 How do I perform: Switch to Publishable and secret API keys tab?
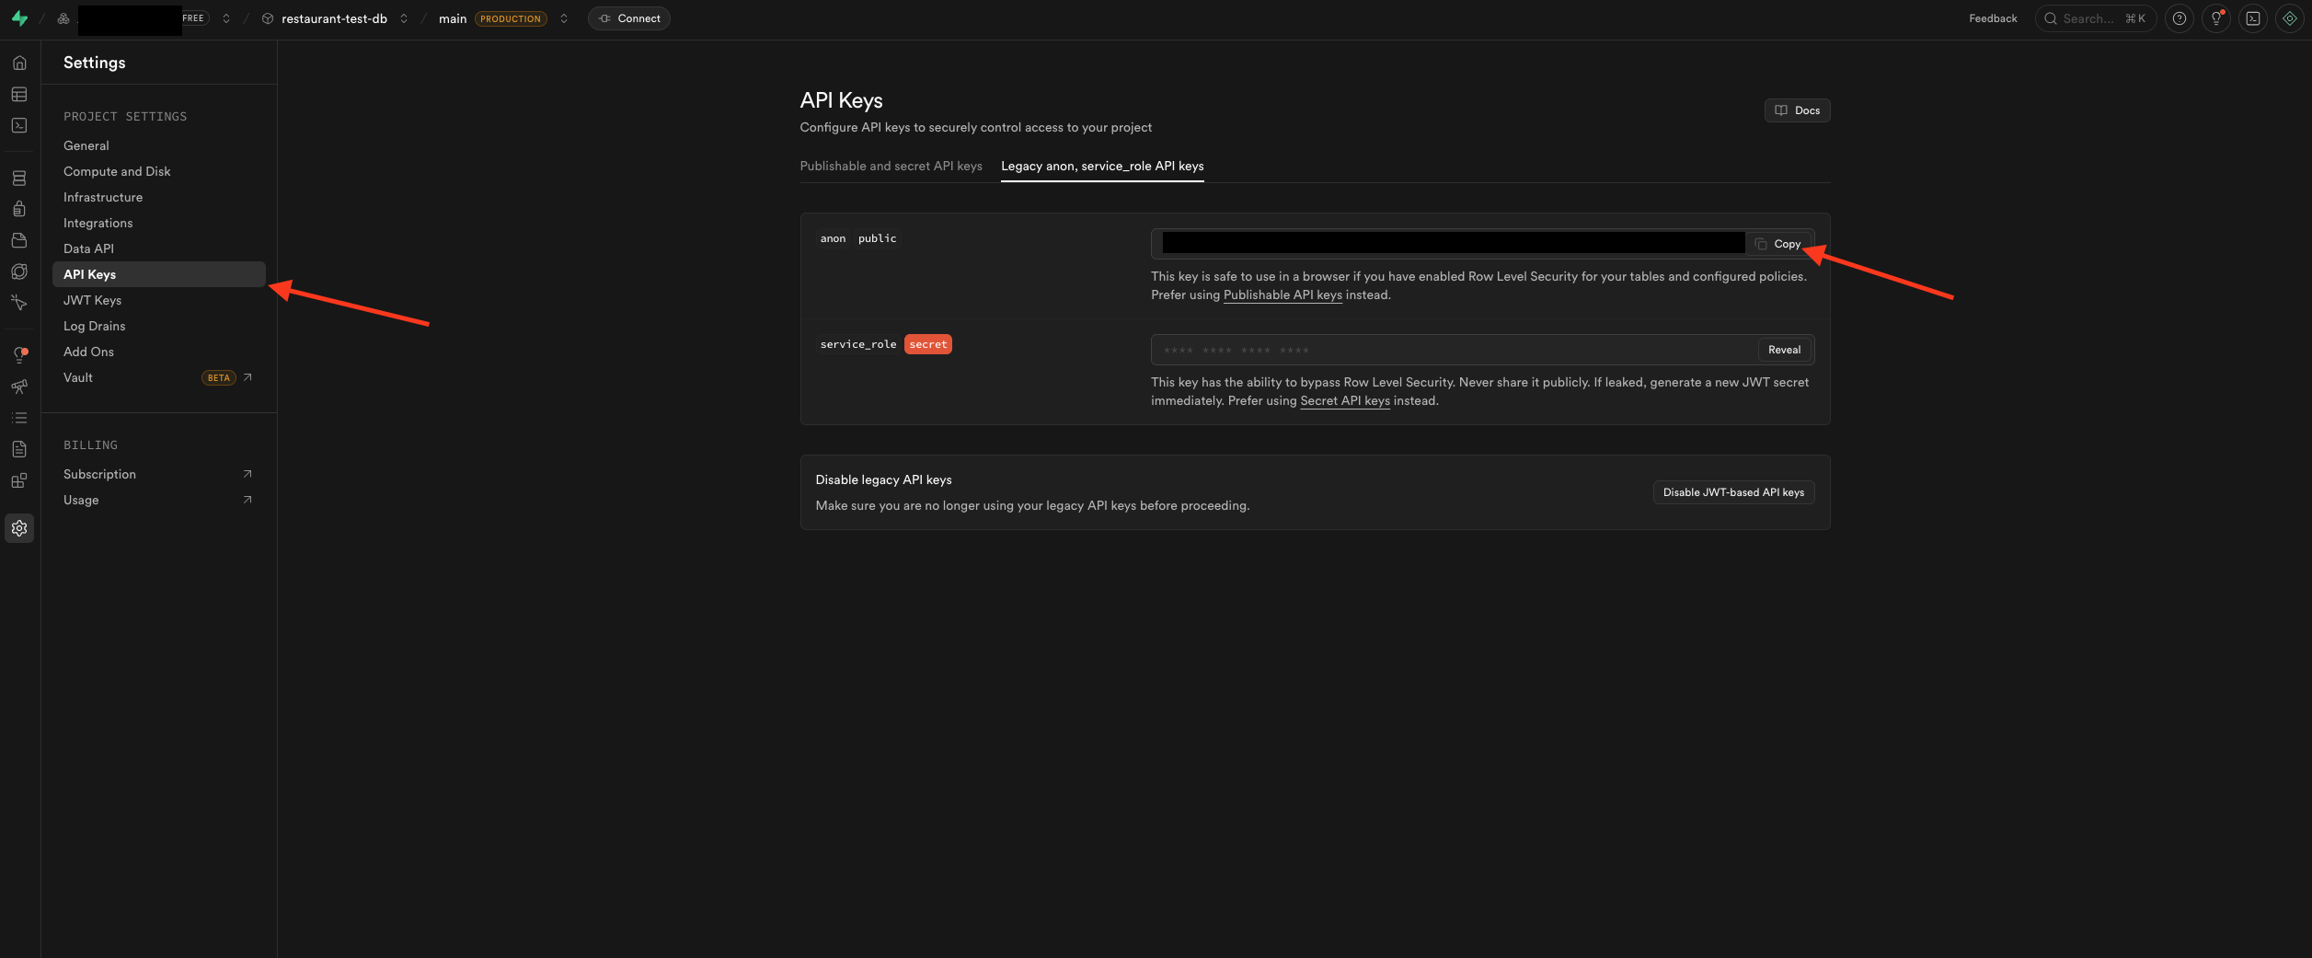(x=891, y=167)
